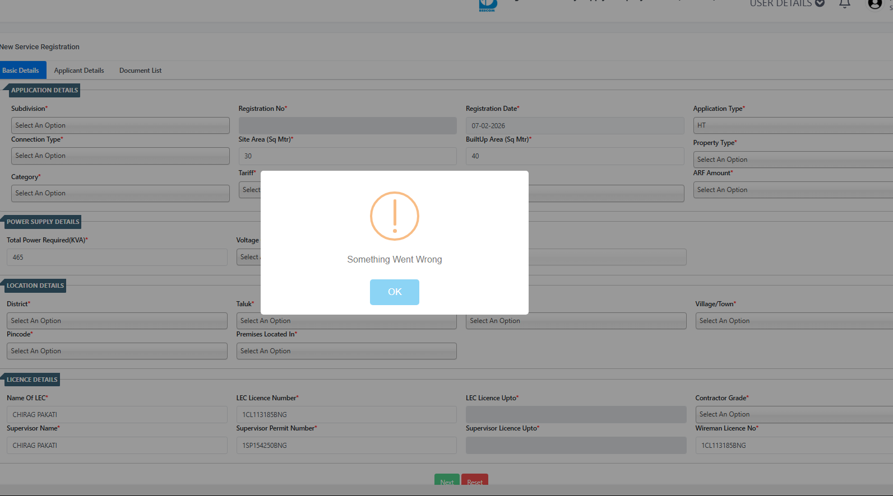Click the LOCATION DETAILS section header

35,286
